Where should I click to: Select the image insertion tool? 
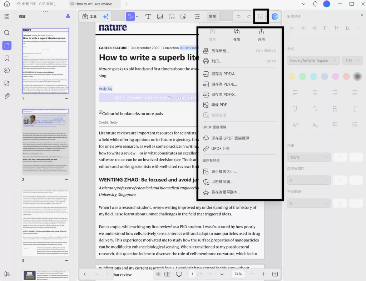[160, 16]
